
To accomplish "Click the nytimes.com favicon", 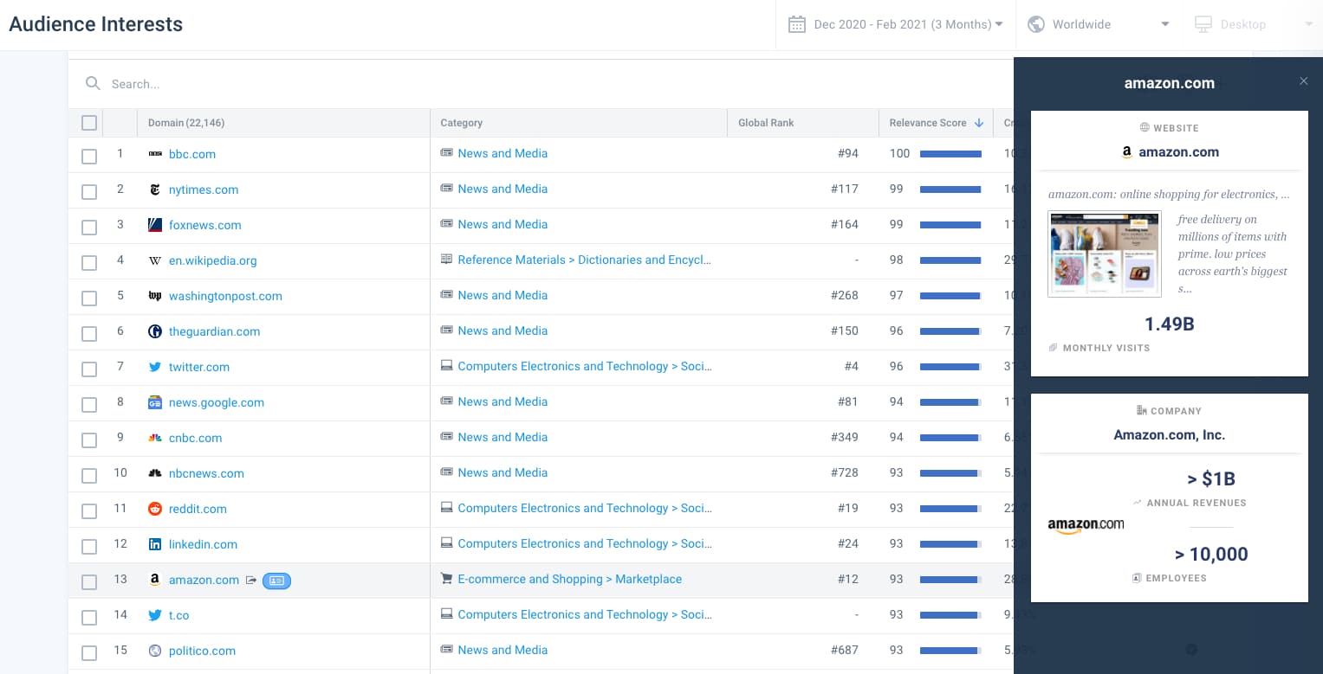I will pyautogui.click(x=155, y=189).
